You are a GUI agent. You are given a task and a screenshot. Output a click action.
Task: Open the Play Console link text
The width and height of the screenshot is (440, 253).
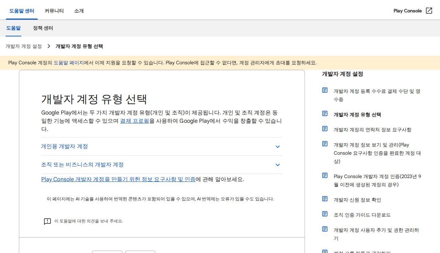408,11
